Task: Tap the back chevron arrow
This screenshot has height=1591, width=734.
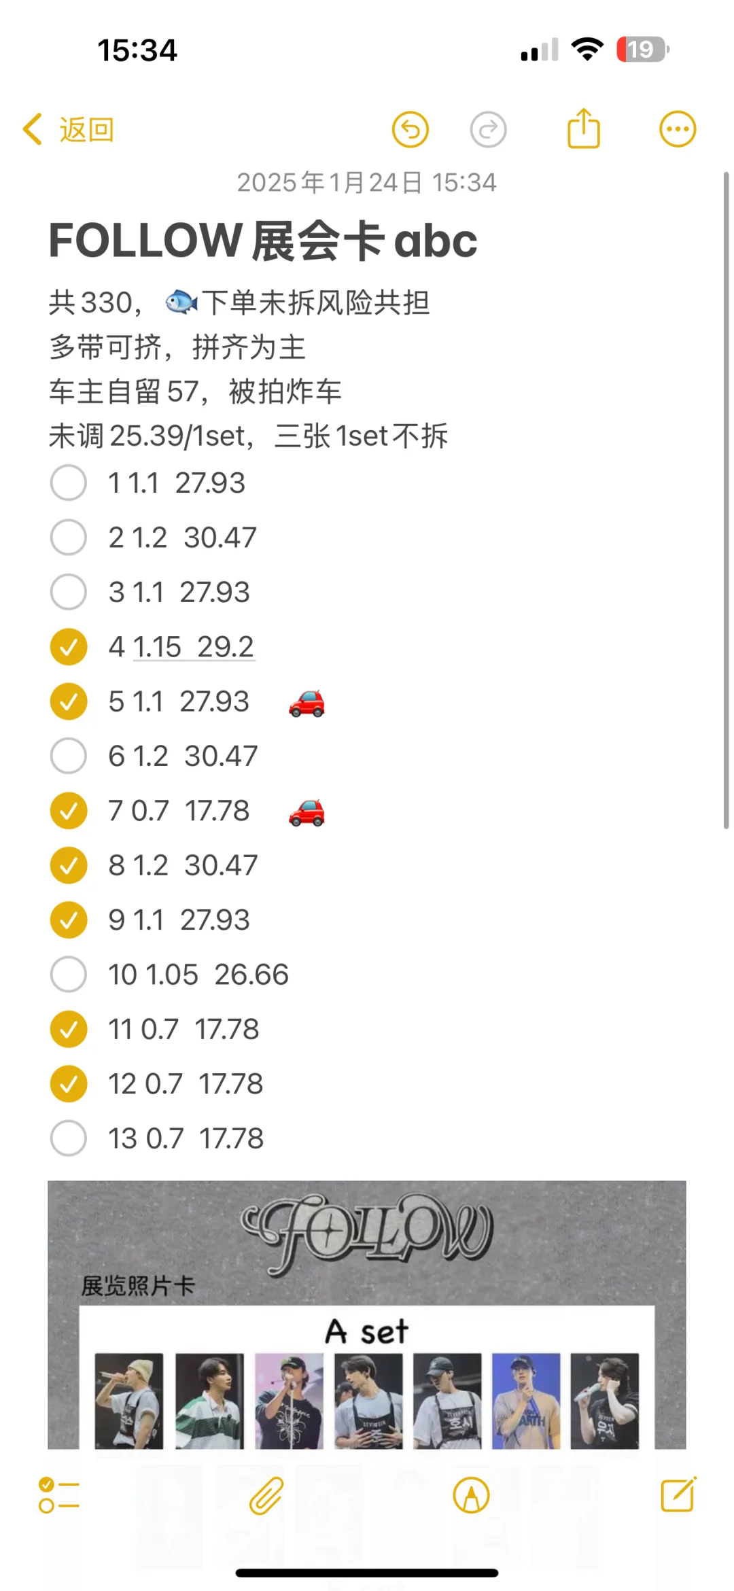Action: coord(32,129)
